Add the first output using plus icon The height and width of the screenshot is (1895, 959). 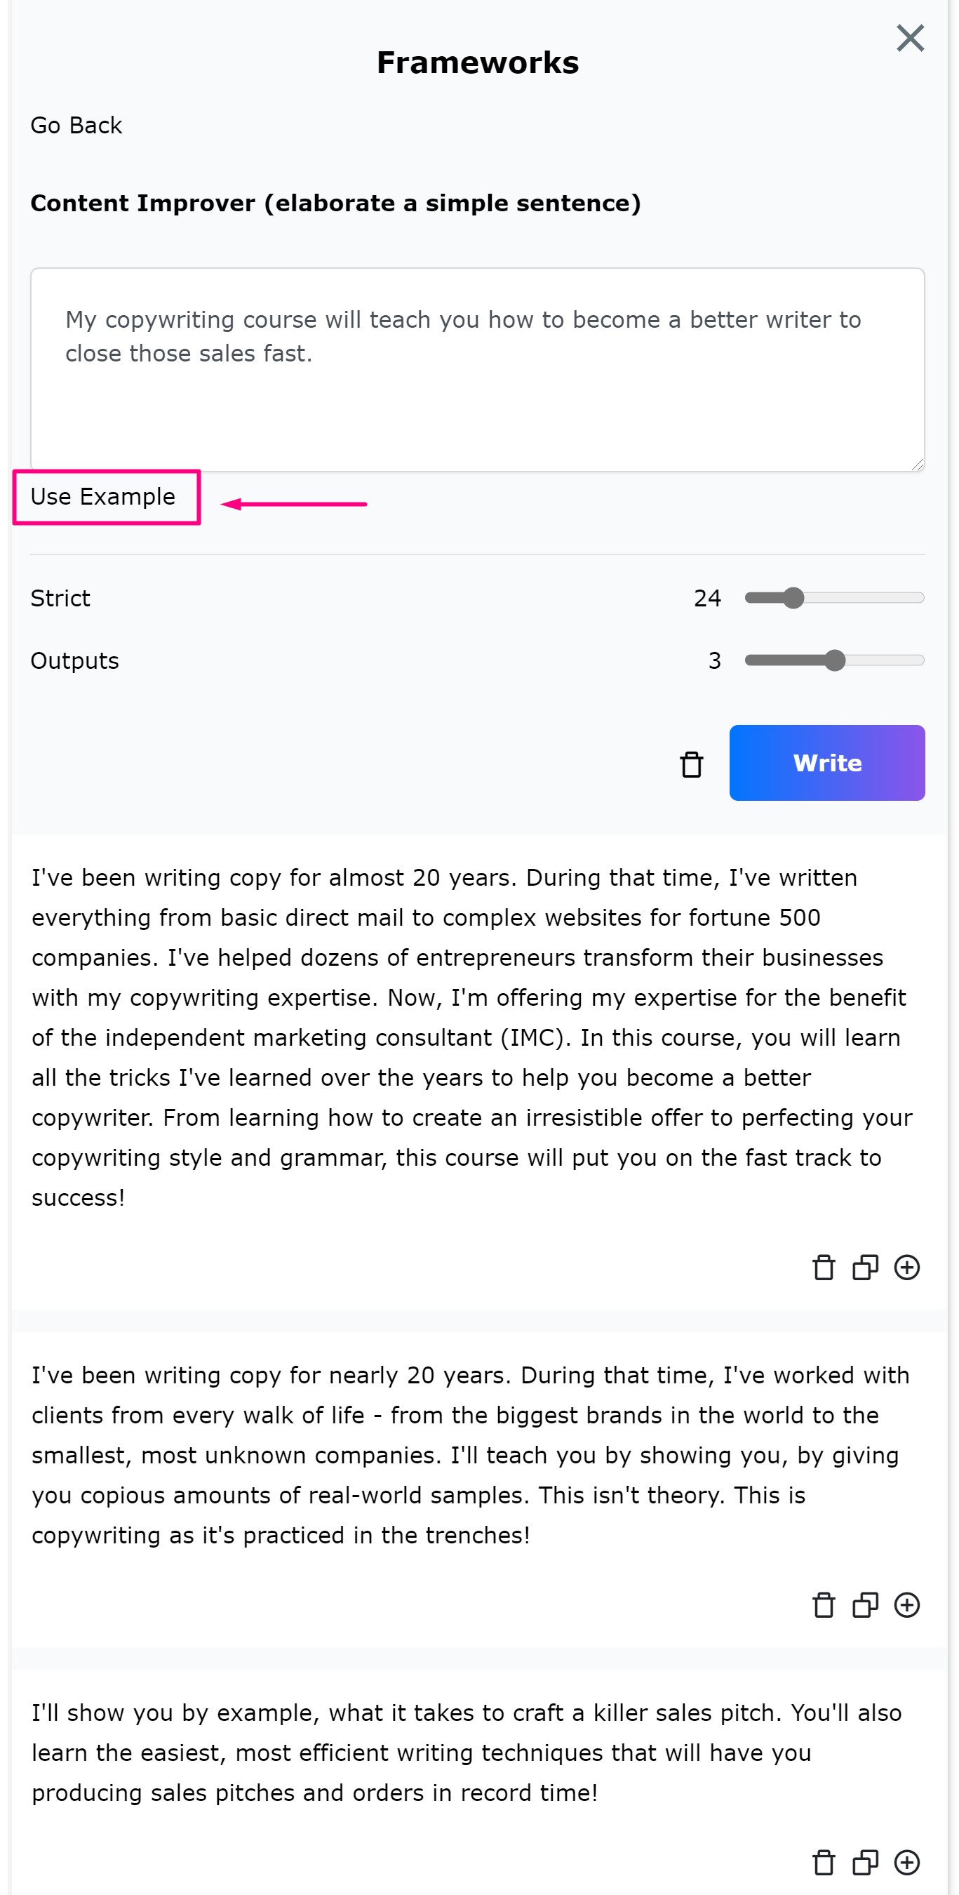(x=907, y=1268)
